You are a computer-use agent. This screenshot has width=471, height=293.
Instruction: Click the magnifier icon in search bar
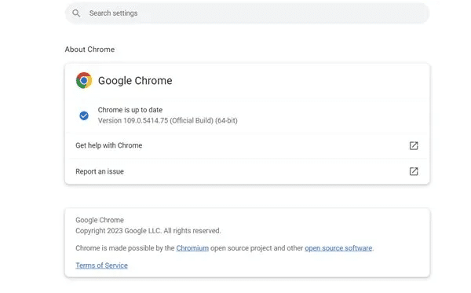tap(76, 13)
